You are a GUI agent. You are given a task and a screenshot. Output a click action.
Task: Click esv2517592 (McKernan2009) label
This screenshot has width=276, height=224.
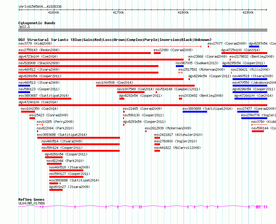click(202, 69)
